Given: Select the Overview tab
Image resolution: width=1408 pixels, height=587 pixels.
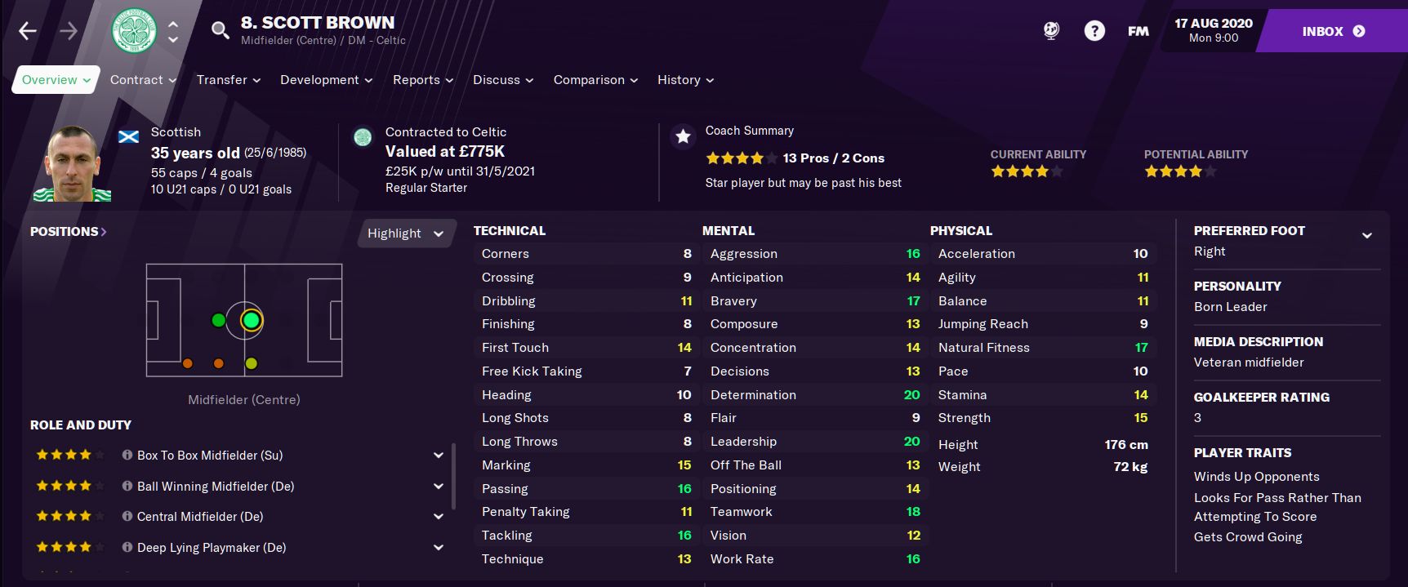Looking at the screenshot, I should pyautogui.click(x=56, y=80).
